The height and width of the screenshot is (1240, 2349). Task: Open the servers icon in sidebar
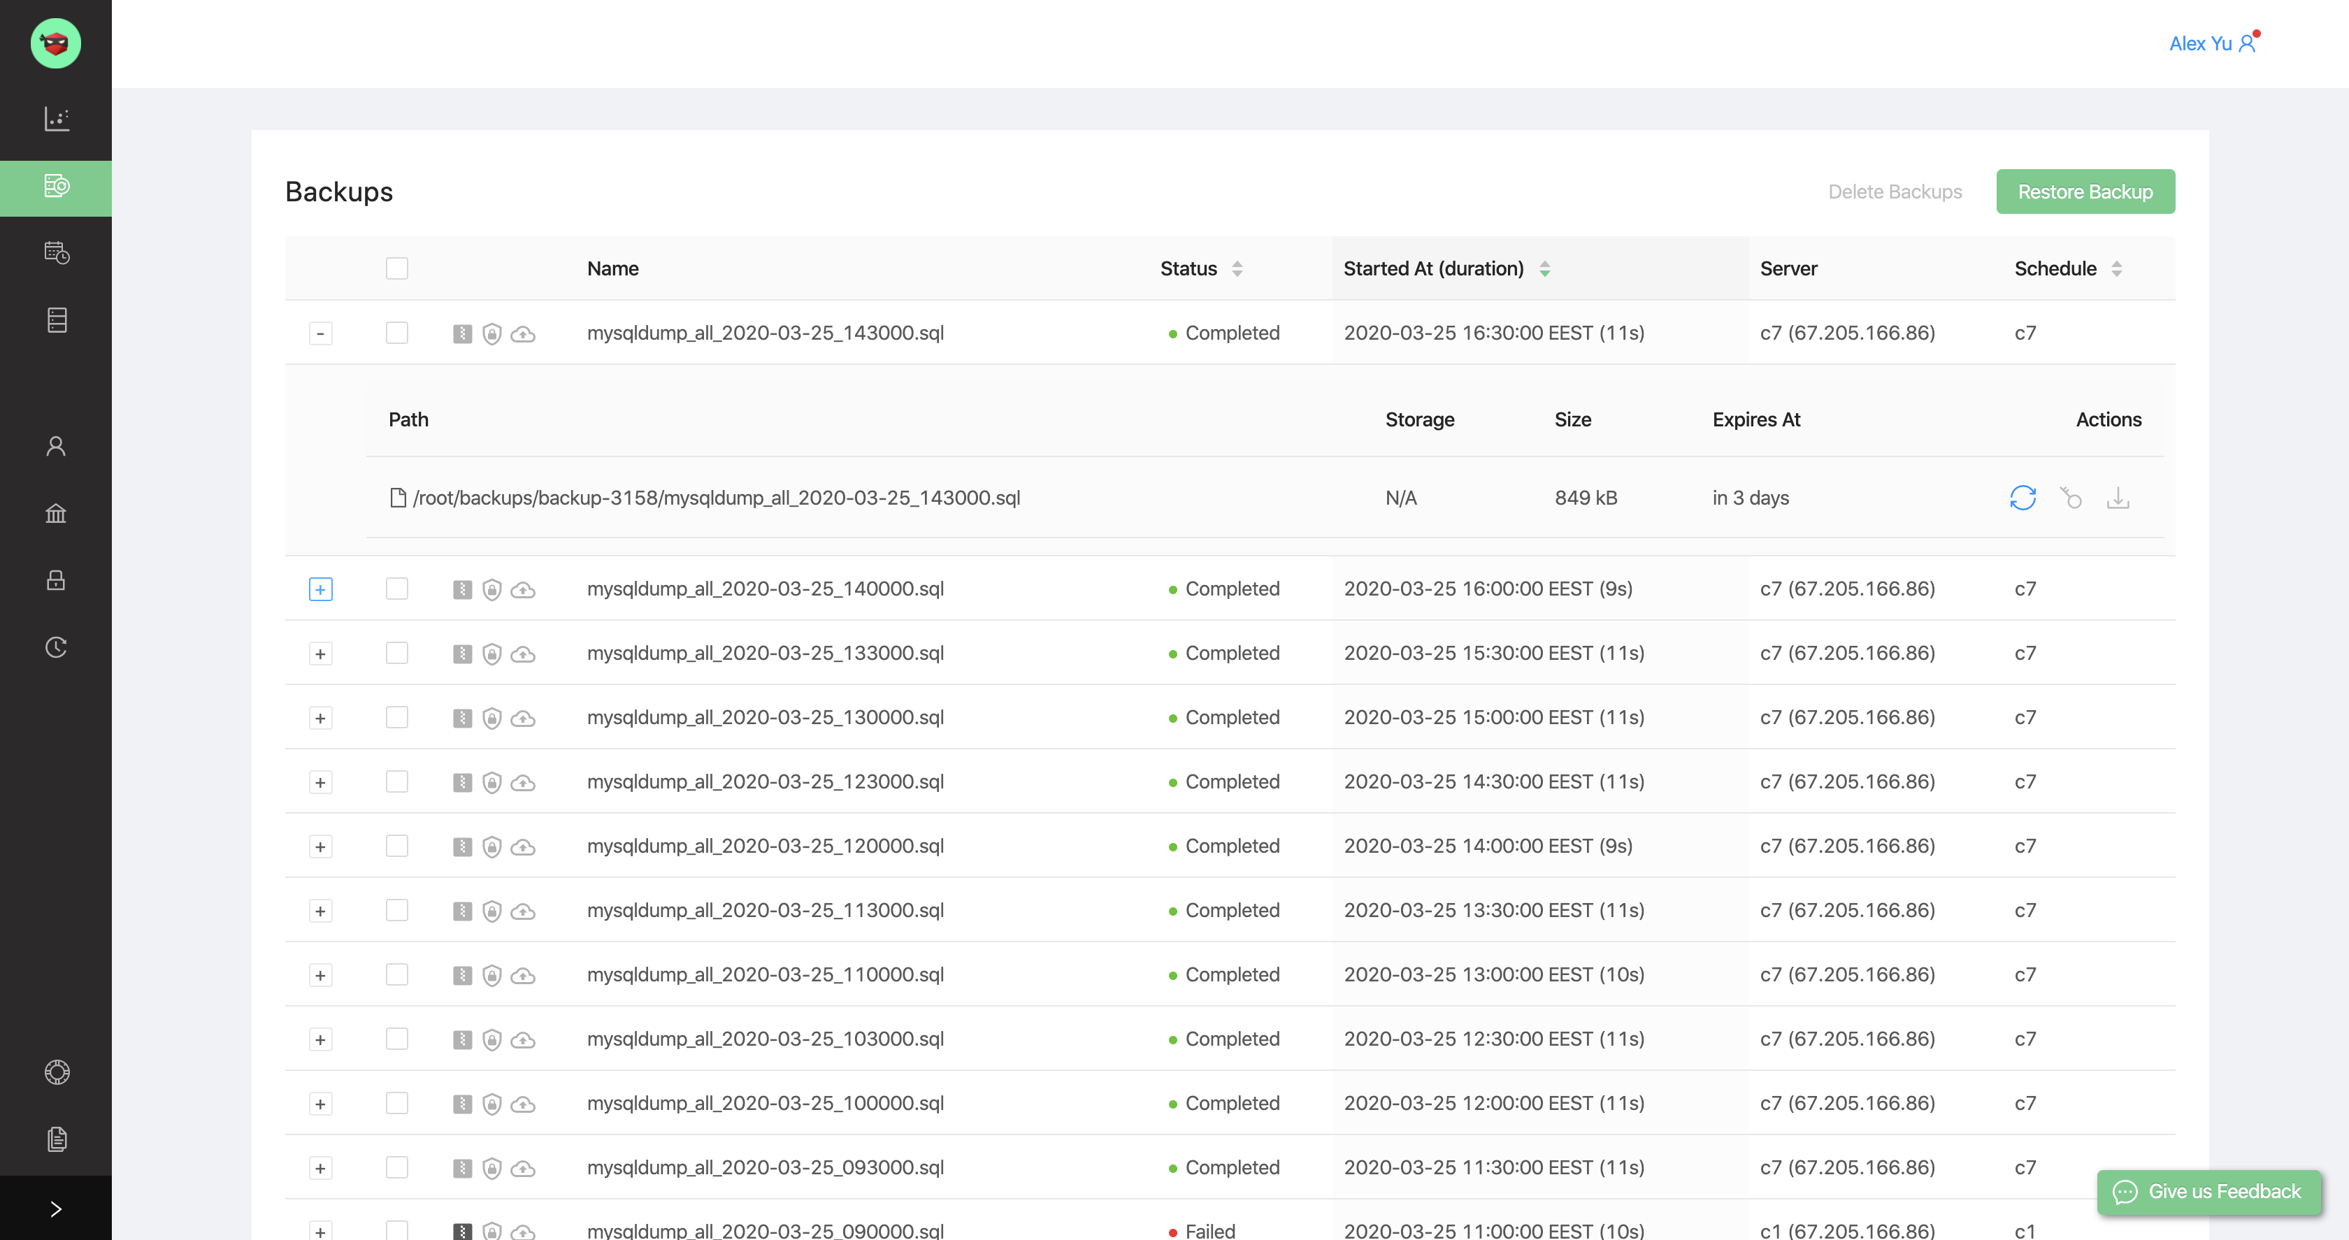point(57,320)
